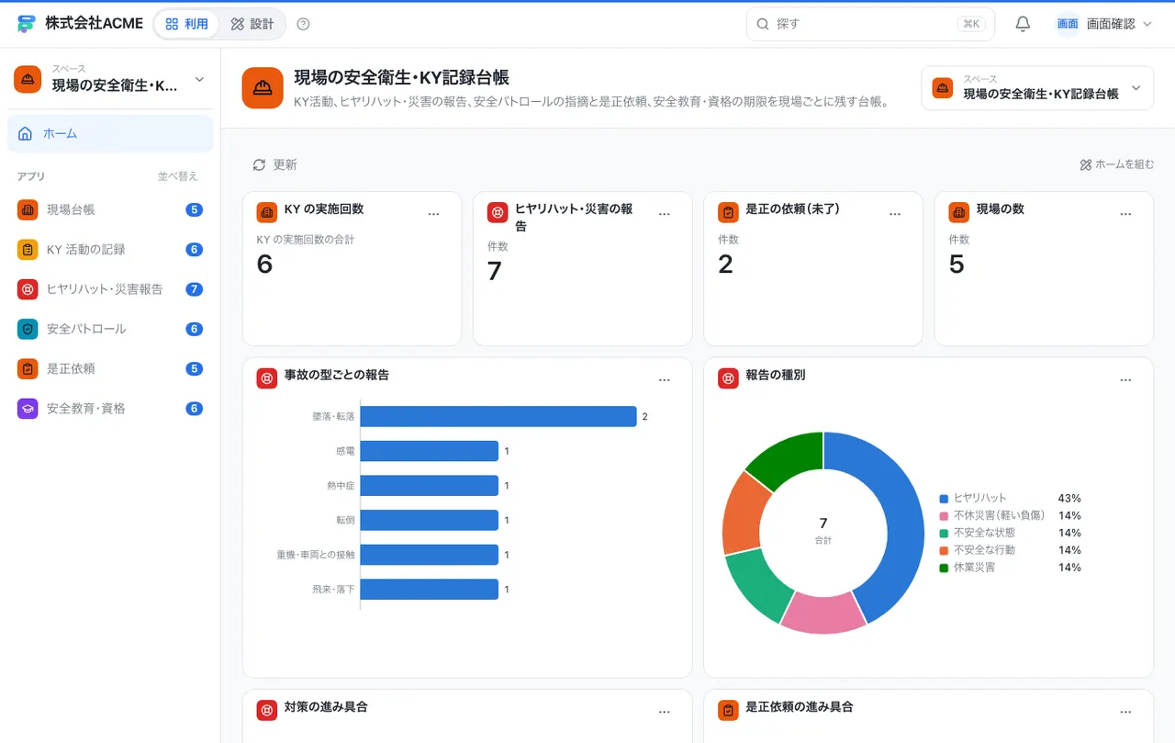Click the orange helmet icon beside the page title
The image size is (1175, 743).
click(263, 88)
